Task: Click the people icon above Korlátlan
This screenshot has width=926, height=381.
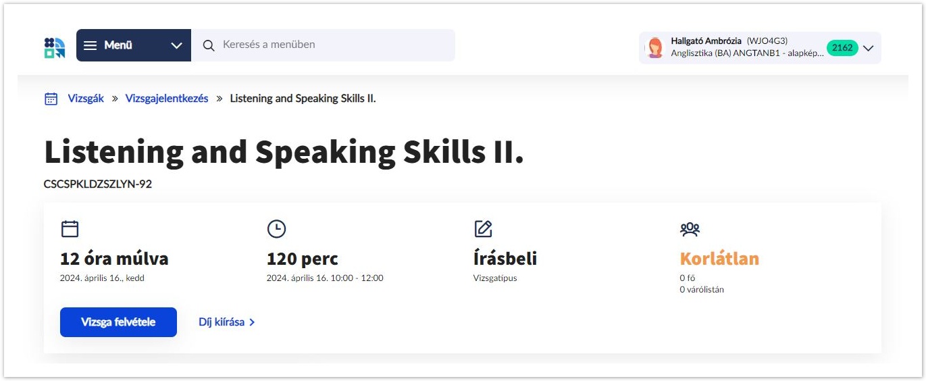Action: (690, 229)
